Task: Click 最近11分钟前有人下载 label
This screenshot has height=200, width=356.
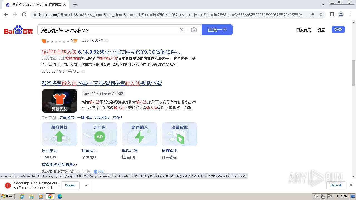Action: point(104,93)
